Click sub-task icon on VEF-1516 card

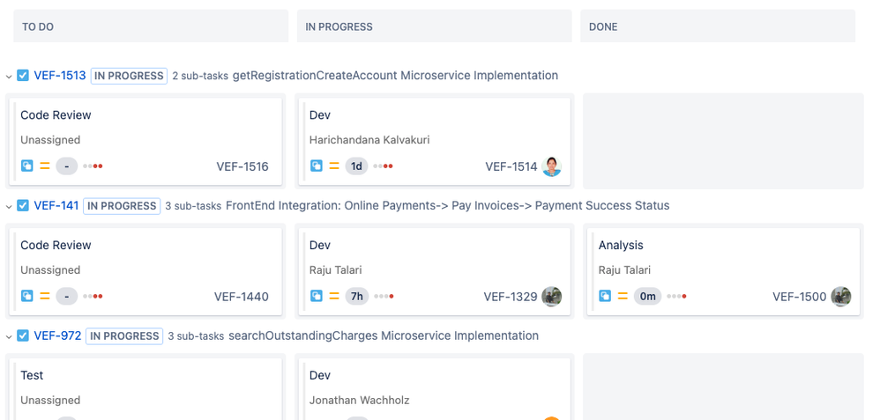[x=27, y=166]
